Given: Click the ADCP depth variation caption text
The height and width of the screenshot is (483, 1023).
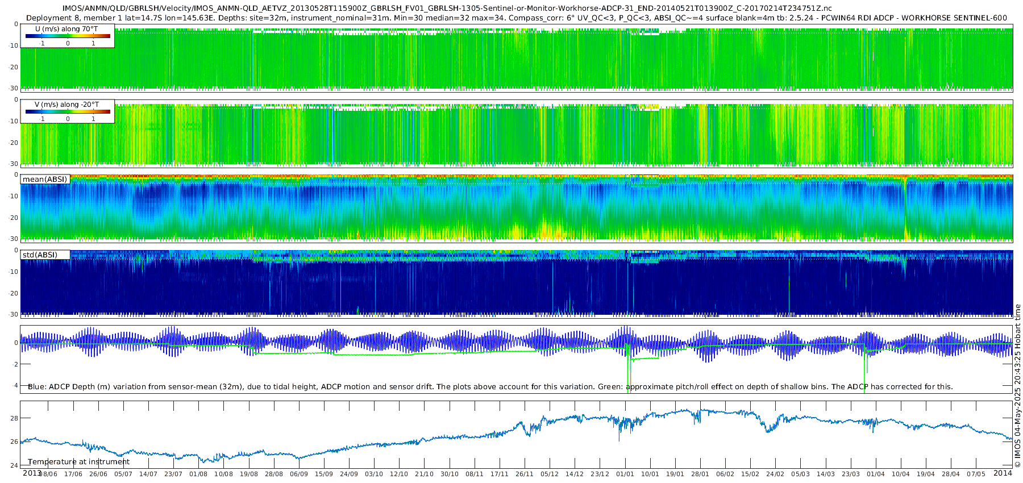Looking at the screenshot, I should [490, 386].
